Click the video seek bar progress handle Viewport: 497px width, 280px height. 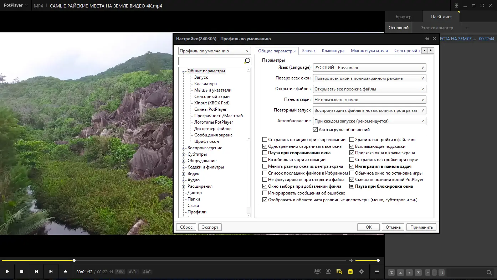tap(74, 260)
